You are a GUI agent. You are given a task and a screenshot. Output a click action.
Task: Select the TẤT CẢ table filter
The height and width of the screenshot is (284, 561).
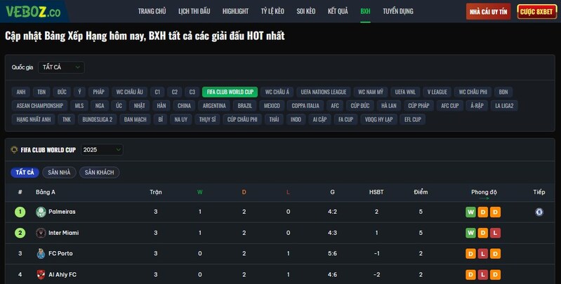[x=25, y=173]
